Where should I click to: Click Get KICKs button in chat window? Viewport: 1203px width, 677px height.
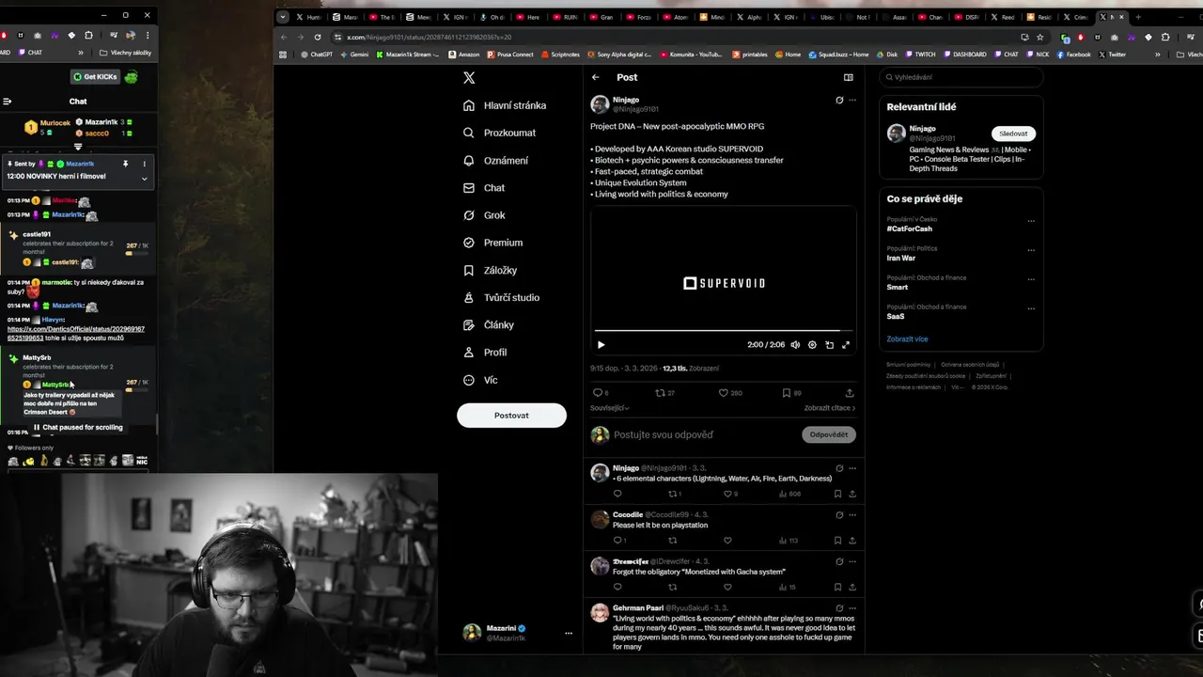[x=94, y=77]
